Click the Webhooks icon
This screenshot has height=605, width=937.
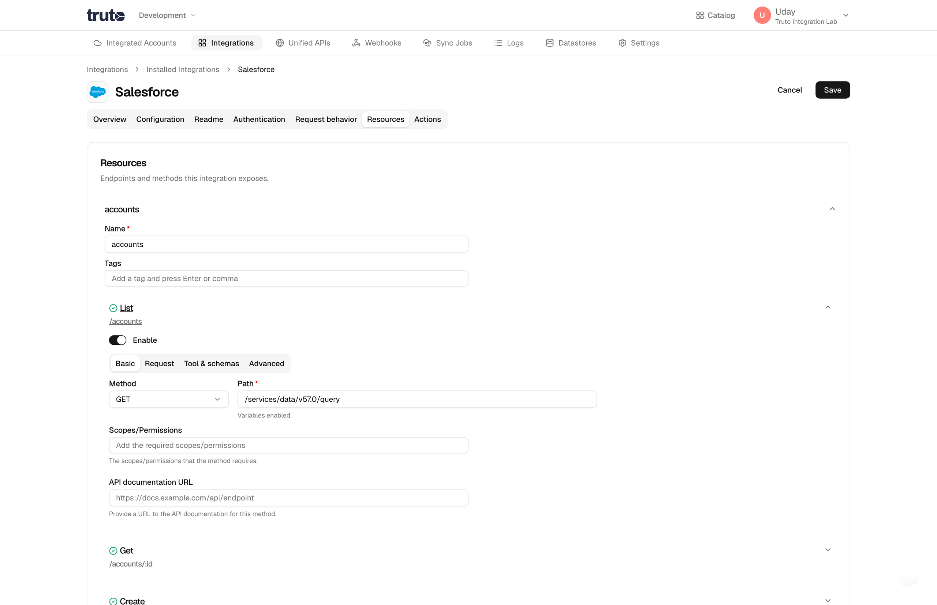pos(356,43)
